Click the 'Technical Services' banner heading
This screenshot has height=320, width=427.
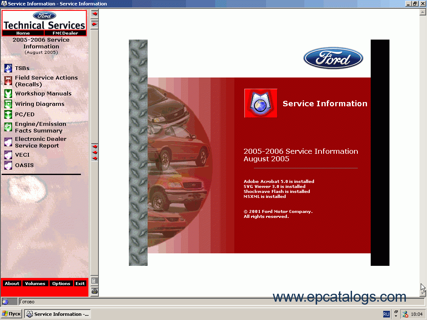[x=44, y=25]
